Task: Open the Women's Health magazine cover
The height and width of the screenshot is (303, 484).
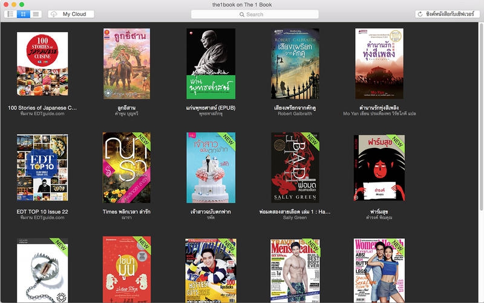Action: coord(379,270)
